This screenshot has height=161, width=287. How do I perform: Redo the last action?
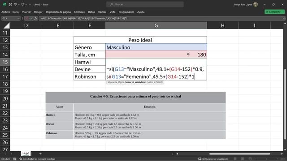pos(23,4)
